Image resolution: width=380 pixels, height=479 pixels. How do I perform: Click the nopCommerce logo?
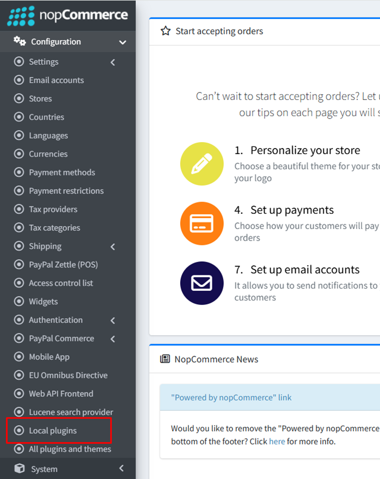68,16
